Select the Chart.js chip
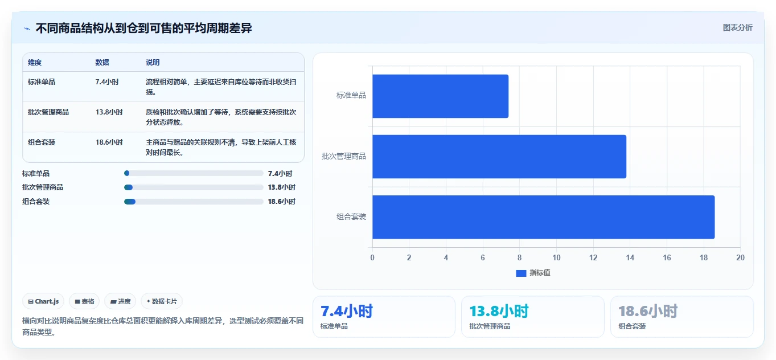This screenshot has height=360, width=776. (x=43, y=301)
